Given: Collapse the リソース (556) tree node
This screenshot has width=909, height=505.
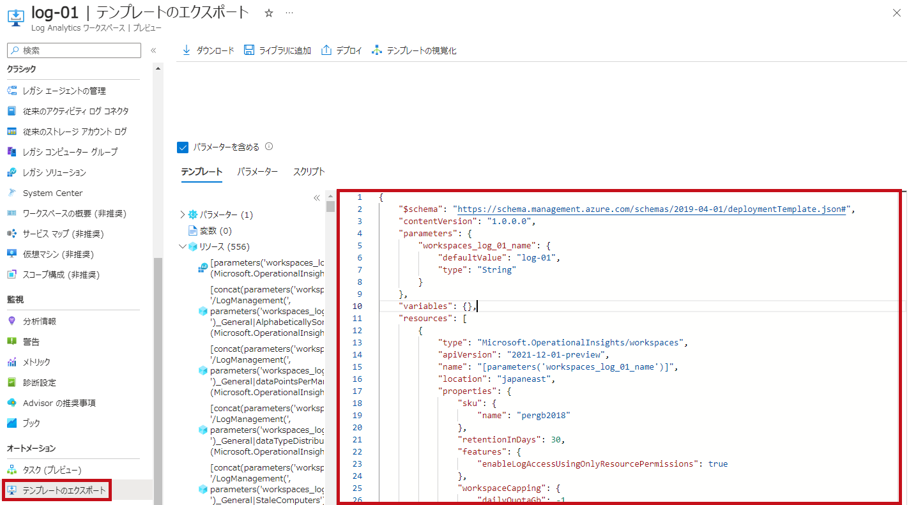Looking at the screenshot, I should tap(183, 246).
